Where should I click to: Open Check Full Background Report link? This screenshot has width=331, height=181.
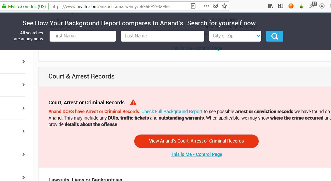tap(172, 112)
